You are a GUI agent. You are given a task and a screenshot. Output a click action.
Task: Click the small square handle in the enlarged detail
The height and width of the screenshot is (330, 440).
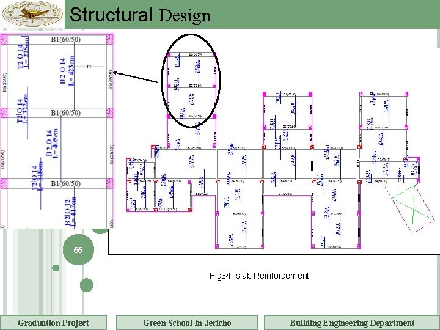[89, 67]
